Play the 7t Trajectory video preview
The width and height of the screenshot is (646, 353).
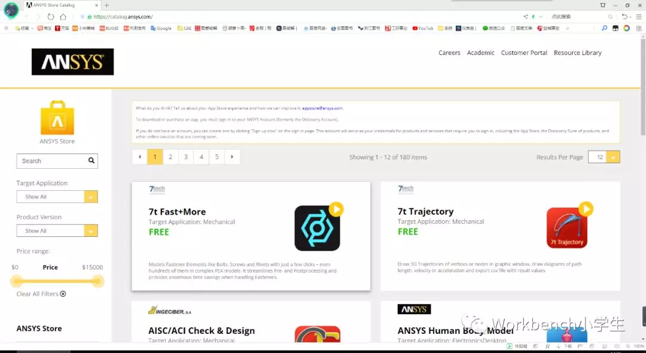(x=586, y=209)
